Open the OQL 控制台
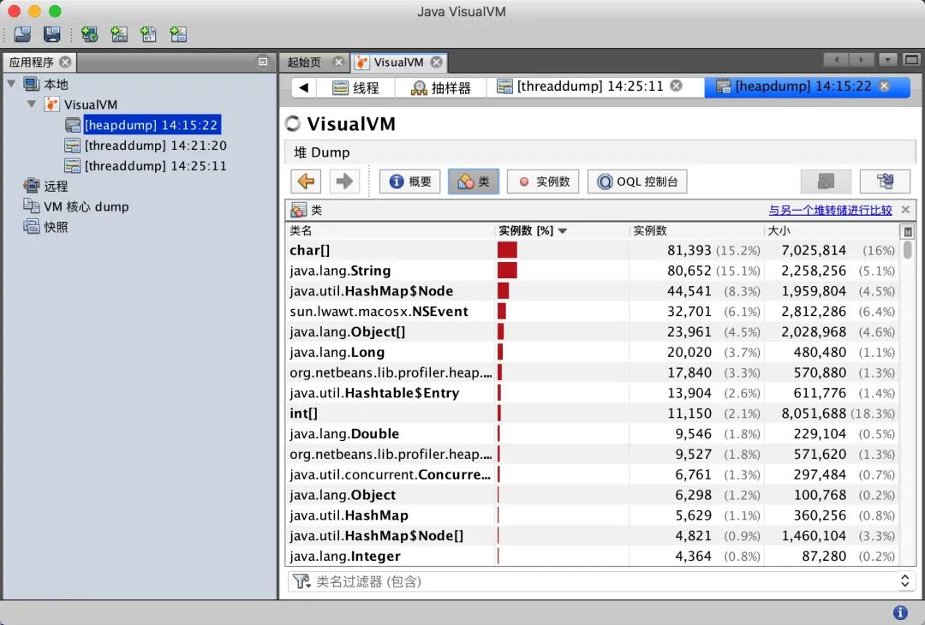The width and height of the screenshot is (925, 625). [x=637, y=181]
